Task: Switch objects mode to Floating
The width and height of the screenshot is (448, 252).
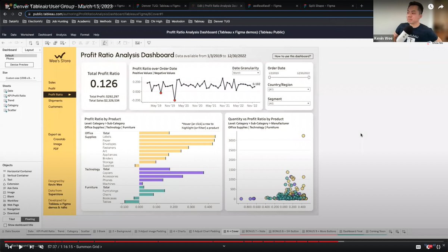Action: (x=30, y=219)
